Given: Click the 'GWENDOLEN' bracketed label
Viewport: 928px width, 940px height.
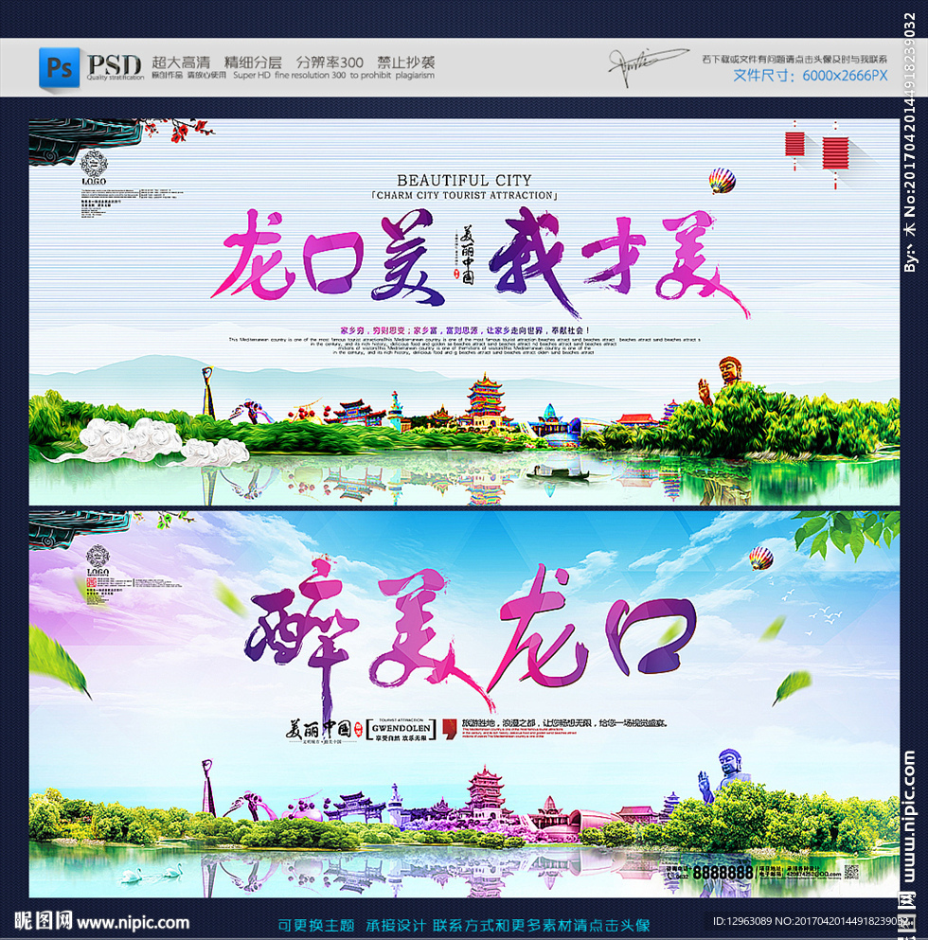Looking at the screenshot, I should 402,730.
